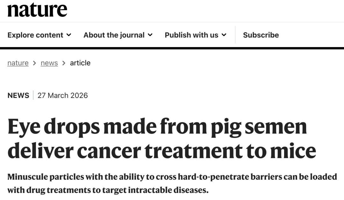Go to the news breadcrumb link
Screen dimensions: 344x200
[49, 63]
